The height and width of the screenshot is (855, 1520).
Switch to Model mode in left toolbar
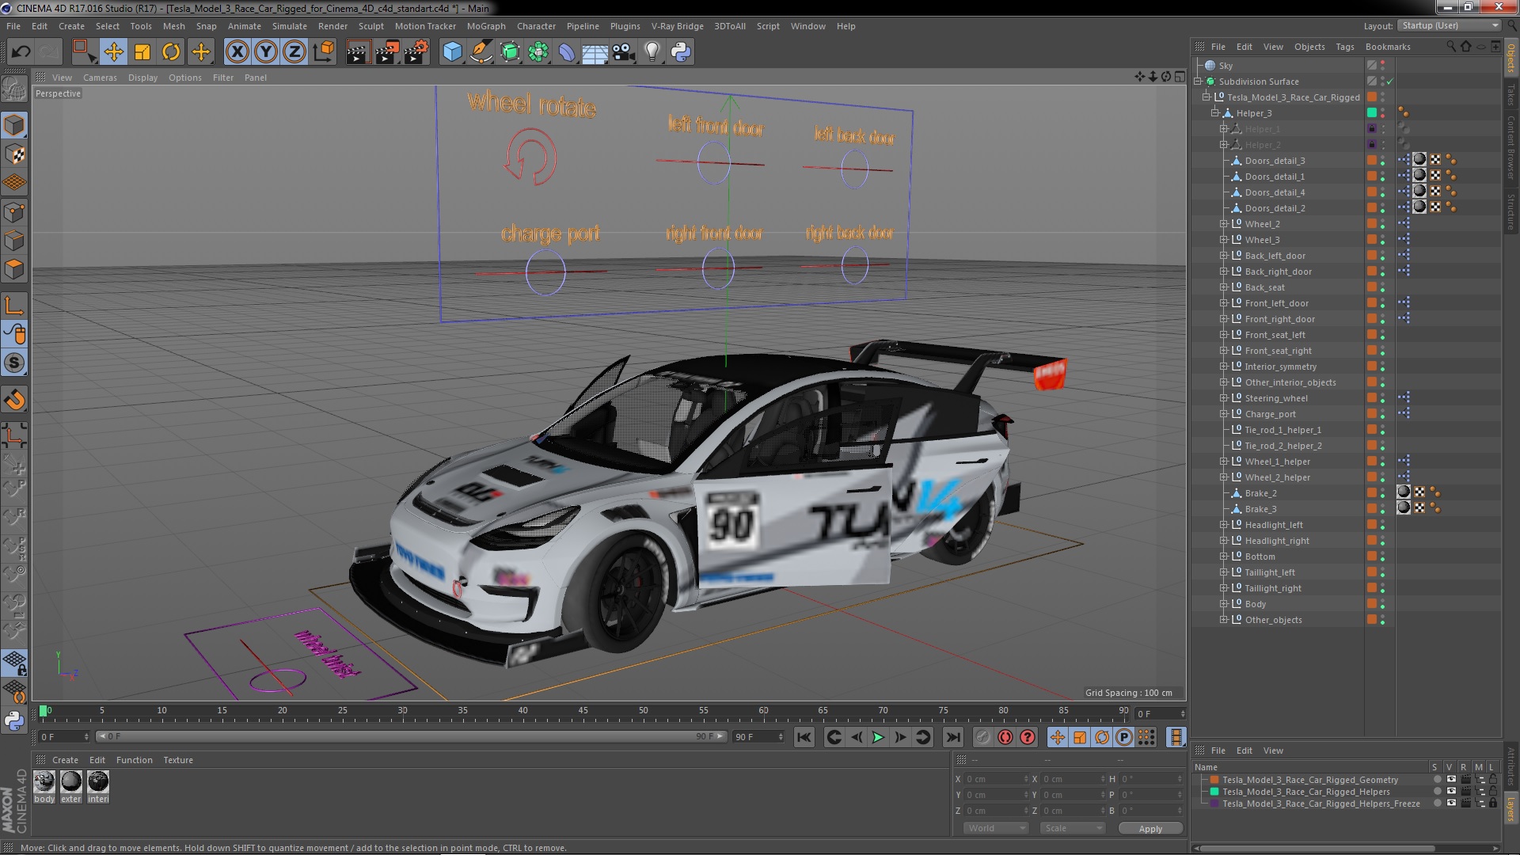14,125
